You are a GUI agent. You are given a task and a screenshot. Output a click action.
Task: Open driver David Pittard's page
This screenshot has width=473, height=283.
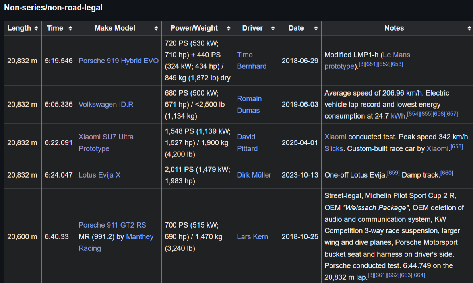(x=247, y=142)
